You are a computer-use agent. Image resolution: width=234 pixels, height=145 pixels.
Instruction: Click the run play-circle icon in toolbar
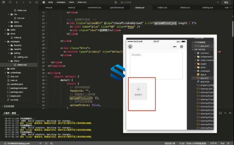[x=37, y=2]
